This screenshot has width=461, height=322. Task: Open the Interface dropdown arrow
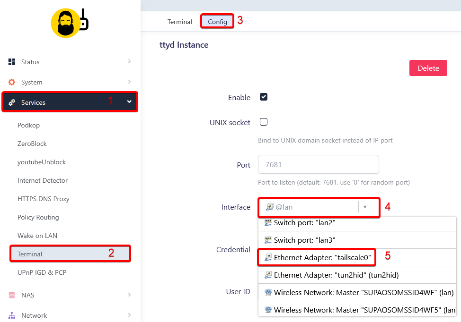pos(364,207)
